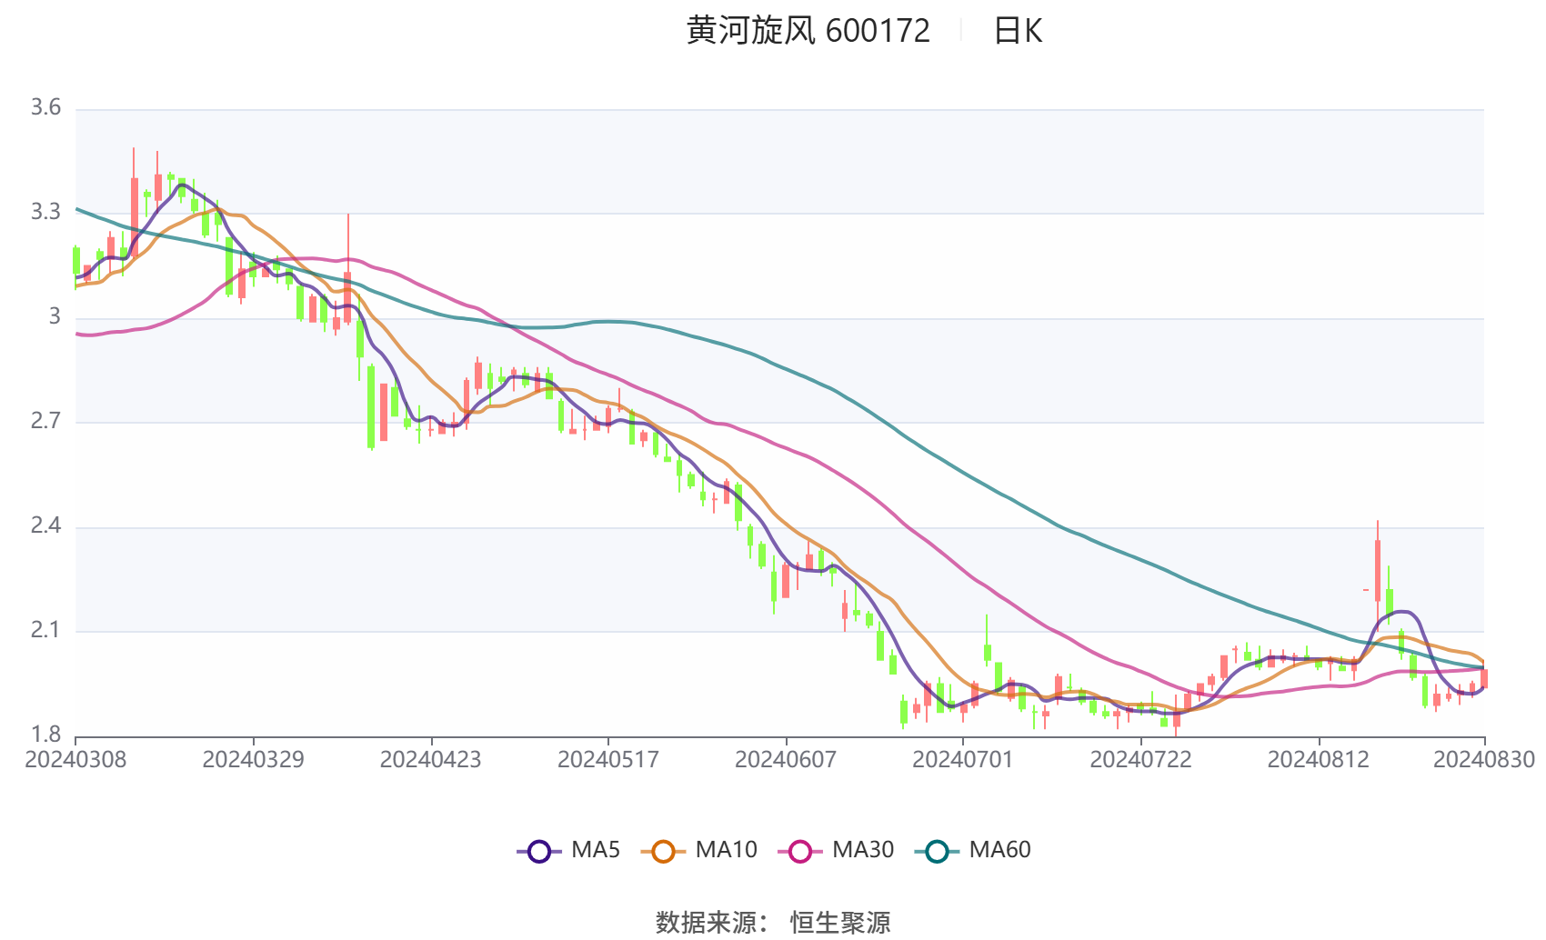Select the 20240701 date axis label
This screenshot has height=940, width=1546.
point(963,759)
